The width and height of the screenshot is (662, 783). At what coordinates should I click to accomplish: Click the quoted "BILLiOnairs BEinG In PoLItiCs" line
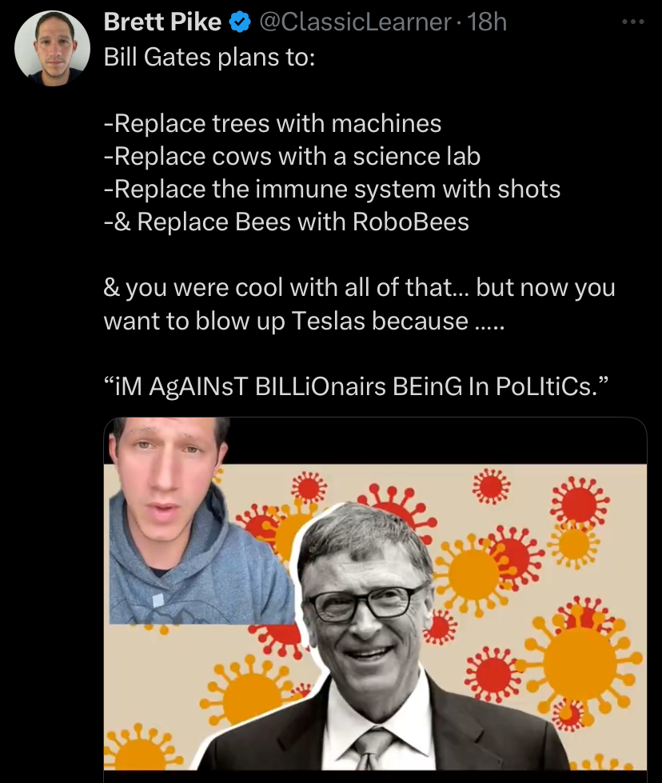356,386
